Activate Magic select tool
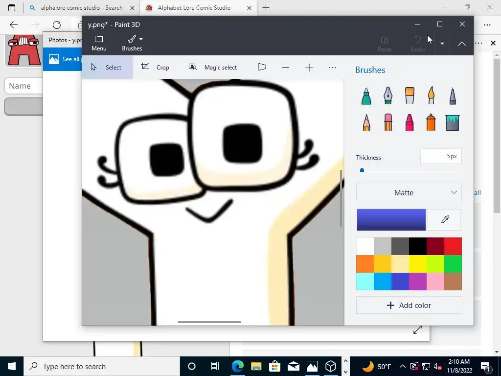This screenshot has width=501, height=376. (x=213, y=67)
